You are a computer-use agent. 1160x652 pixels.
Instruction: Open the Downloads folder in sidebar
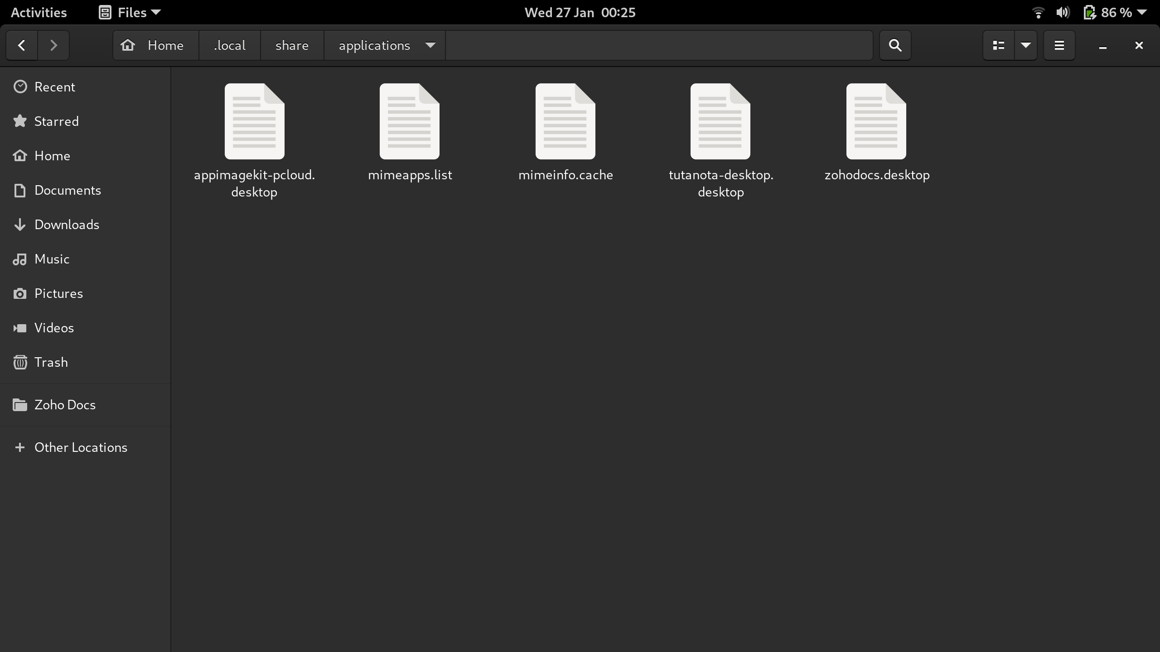click(x=67, y=225)
